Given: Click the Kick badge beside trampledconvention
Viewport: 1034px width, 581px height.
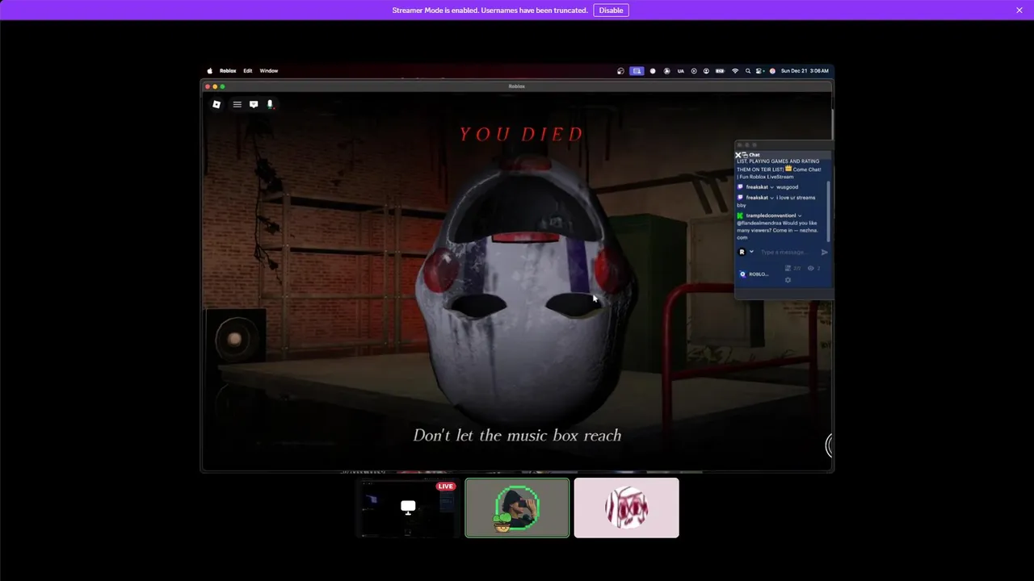Looking at the screenshot, I should (x=740, y=215).
